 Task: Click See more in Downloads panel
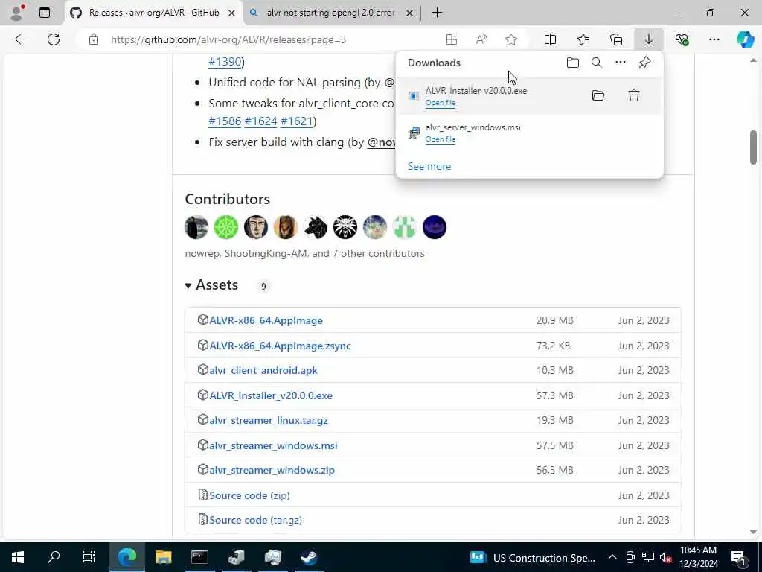[429, 166]
